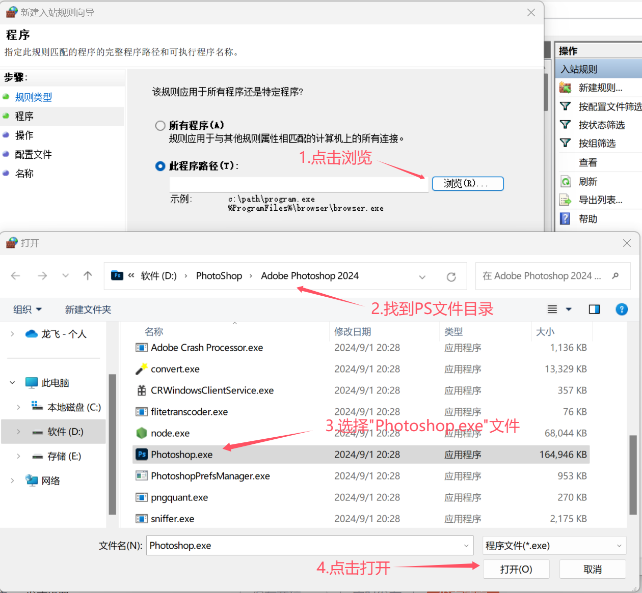
Task: Click the refresh icon in Actions pane
Action: tap(565, 181)
